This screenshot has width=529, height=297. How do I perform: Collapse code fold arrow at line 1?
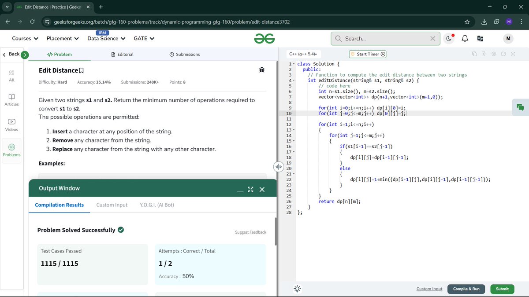click(294, 64)
